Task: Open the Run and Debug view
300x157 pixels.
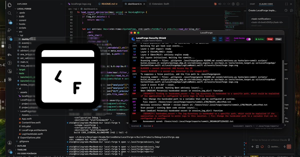Action: point(9,30)
